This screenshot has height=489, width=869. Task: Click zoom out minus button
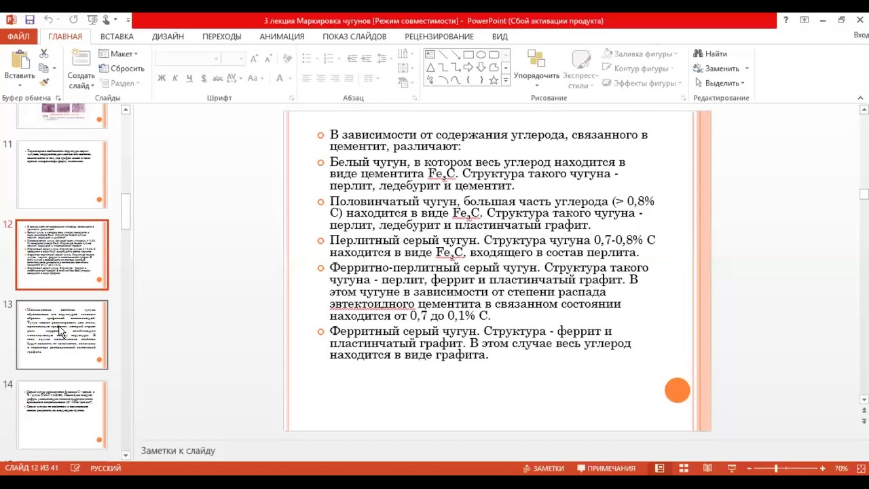749,469
